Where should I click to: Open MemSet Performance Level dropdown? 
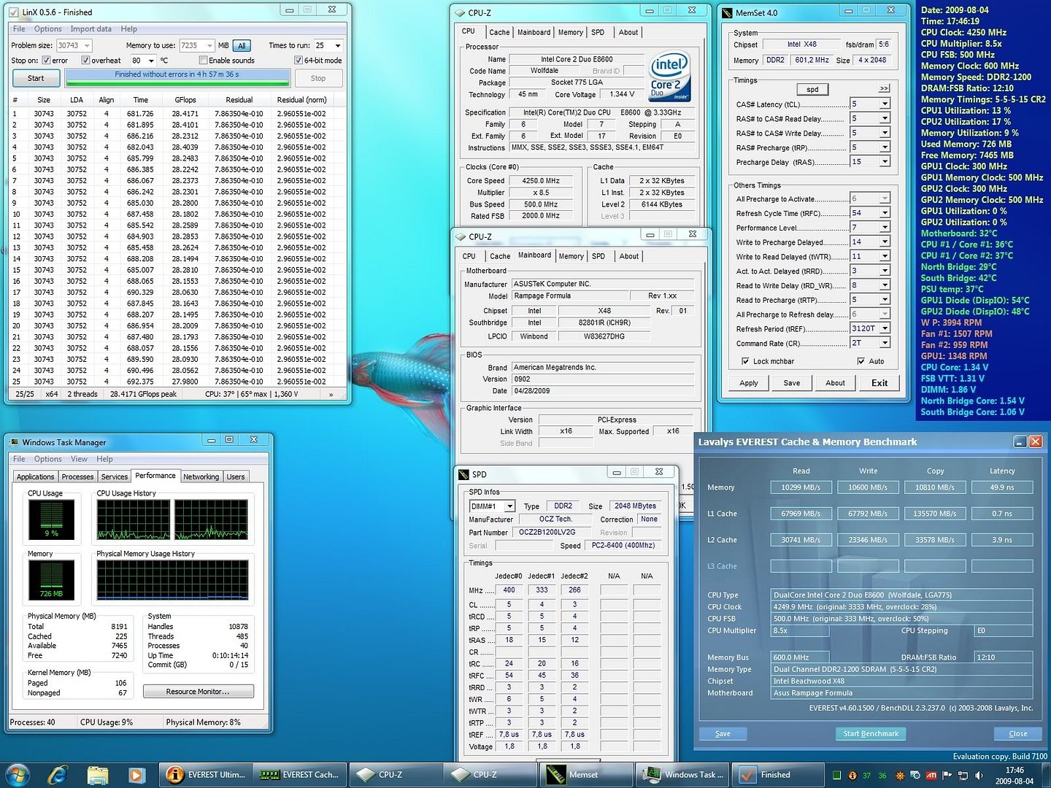click(x=885, y=228)
